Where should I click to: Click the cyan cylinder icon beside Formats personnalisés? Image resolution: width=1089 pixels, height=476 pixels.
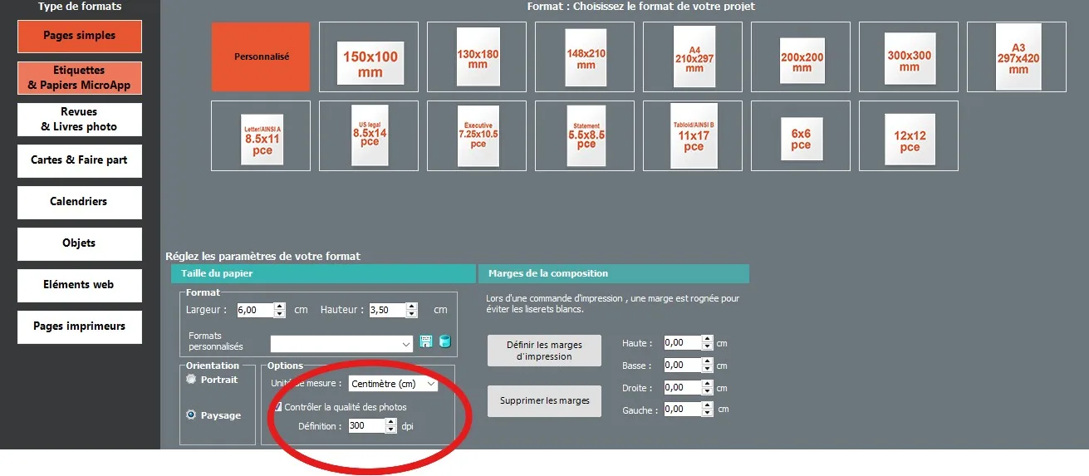click(x=444, y=341)
